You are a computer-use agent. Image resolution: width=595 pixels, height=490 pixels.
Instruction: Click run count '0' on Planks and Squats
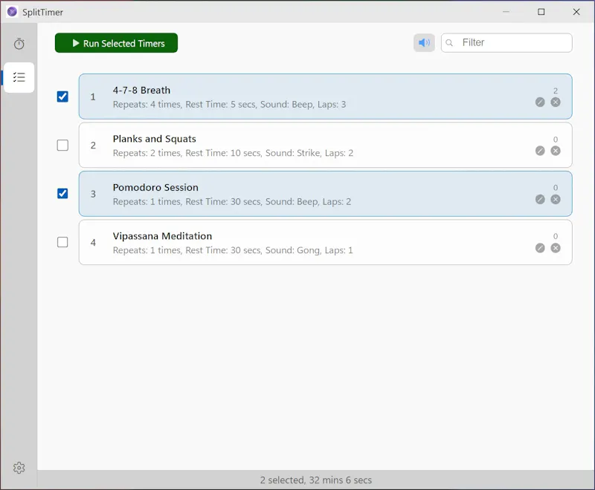(x=556, y=140)
